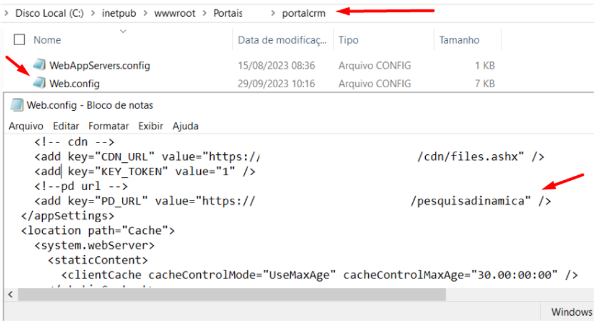Open the Formatar menu
The height and width of the screenshot is (325, 595).
pyautogui.click(x=108, y=126)
